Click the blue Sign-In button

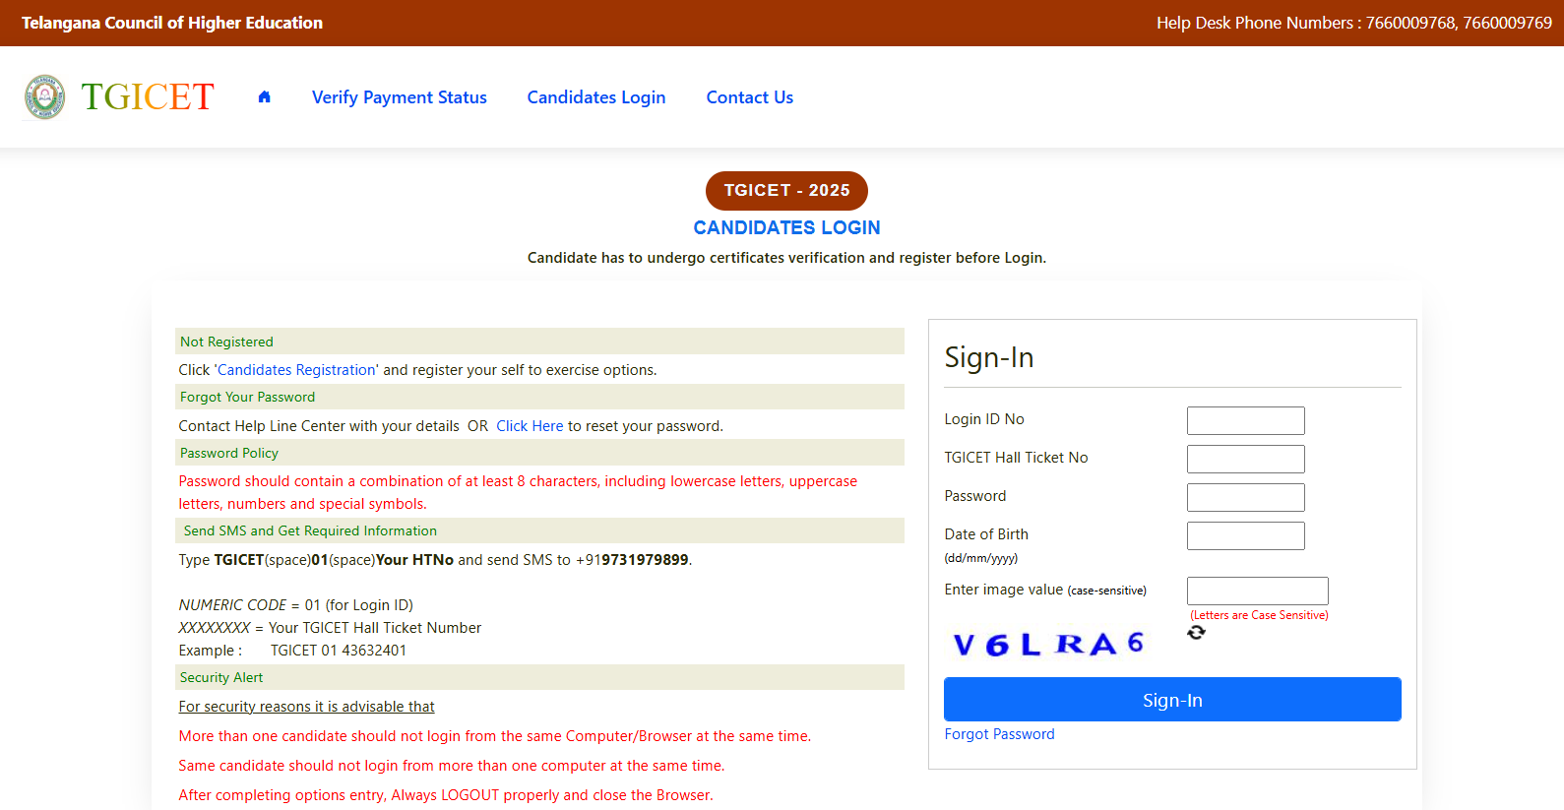[x=1172, y=700]
